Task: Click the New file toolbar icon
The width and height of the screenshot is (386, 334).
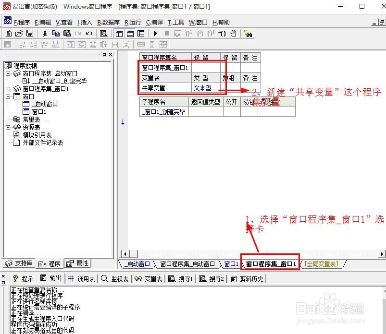Action: [x=8, y=33]
